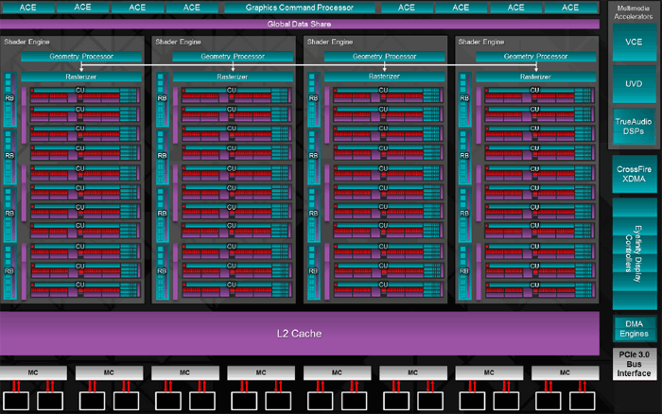The image size is (662, 414).
Task: Click the top RB block in first Shader Engine
Action: click(10, 96)
